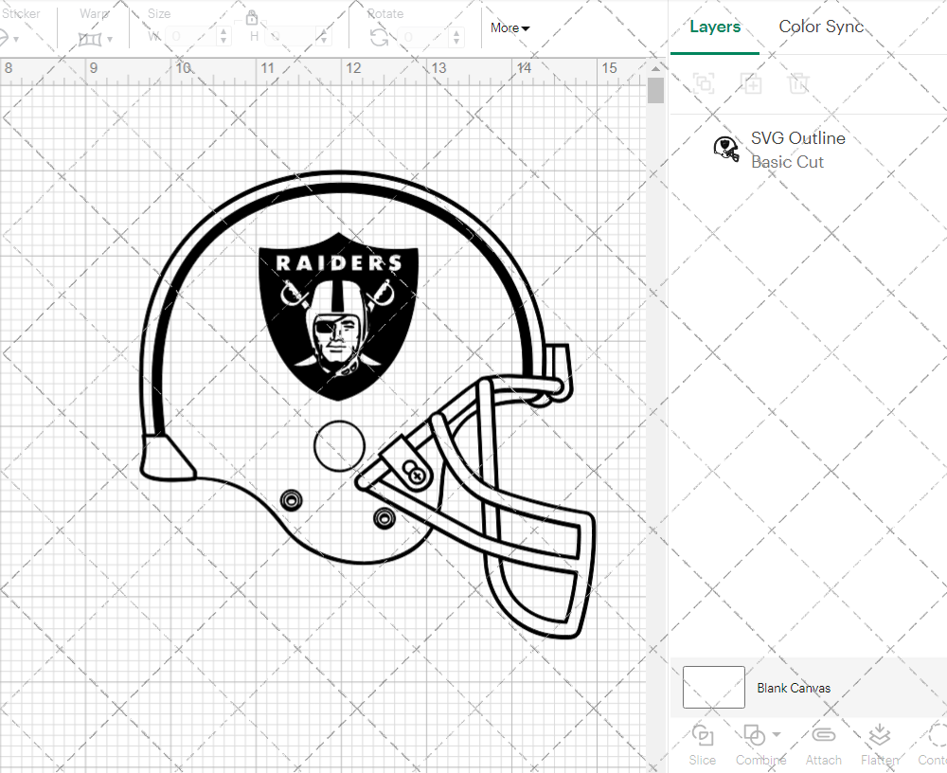
Task: Click the Rotate icon
Action: [380, 38]
